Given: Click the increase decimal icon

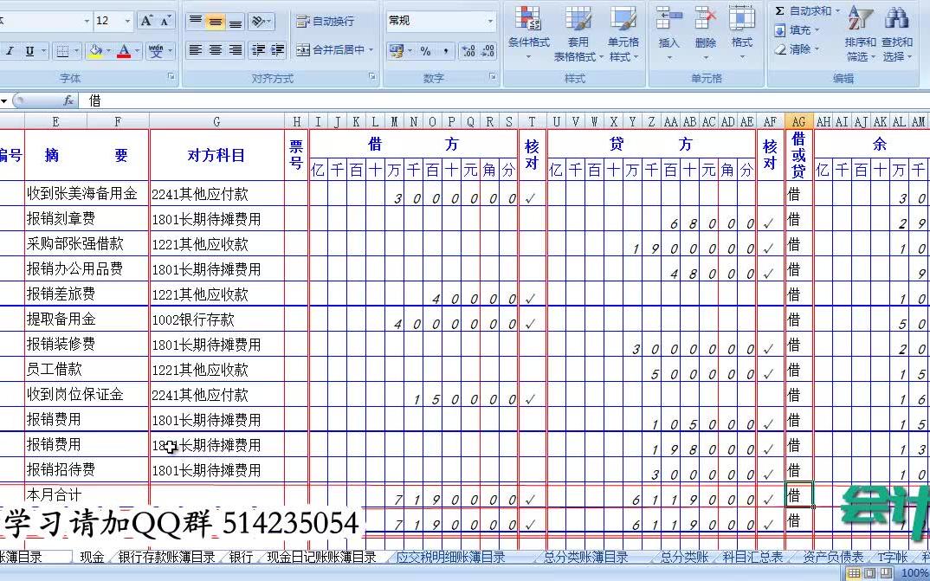Looking at the screenshot, I should [467, 49].
